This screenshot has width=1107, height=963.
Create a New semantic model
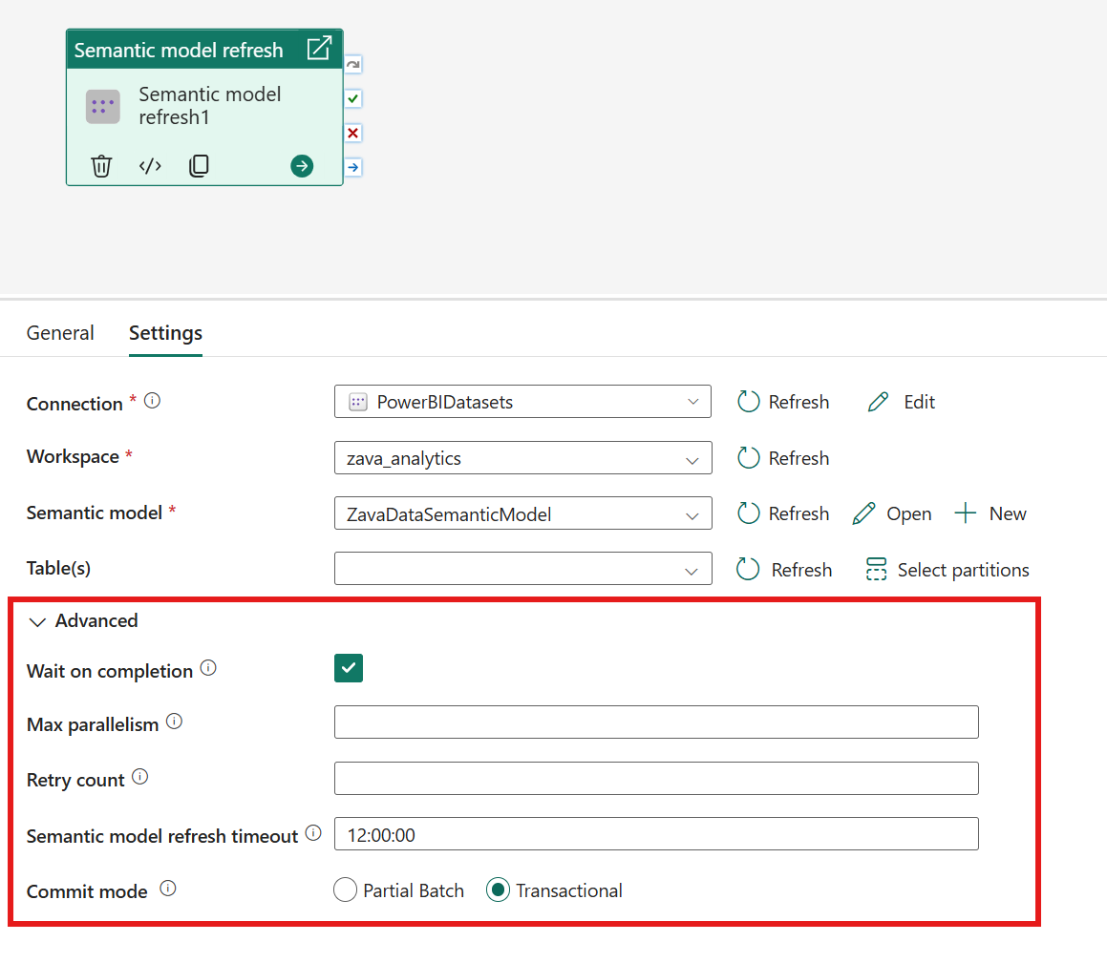click(x=990, y=513)
